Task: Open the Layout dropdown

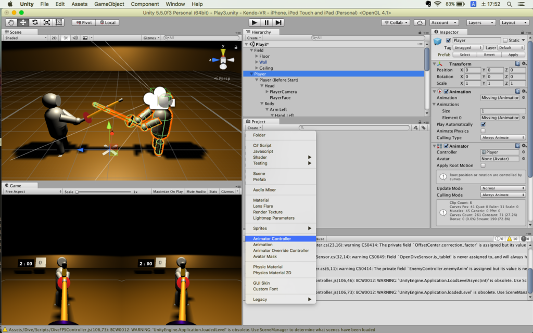Action: [514, 22]
